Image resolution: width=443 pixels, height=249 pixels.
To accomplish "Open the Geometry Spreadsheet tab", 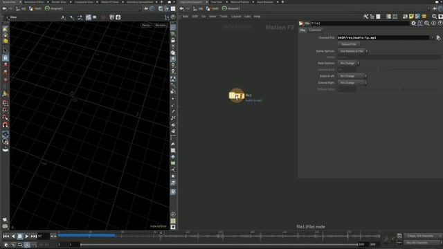I will (140, 1).
